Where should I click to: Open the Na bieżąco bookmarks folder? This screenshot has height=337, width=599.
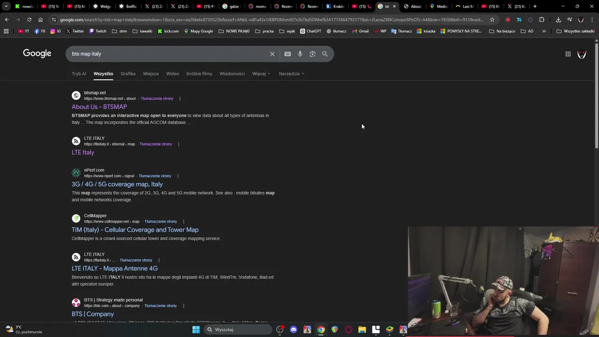[x=502, y=31]
